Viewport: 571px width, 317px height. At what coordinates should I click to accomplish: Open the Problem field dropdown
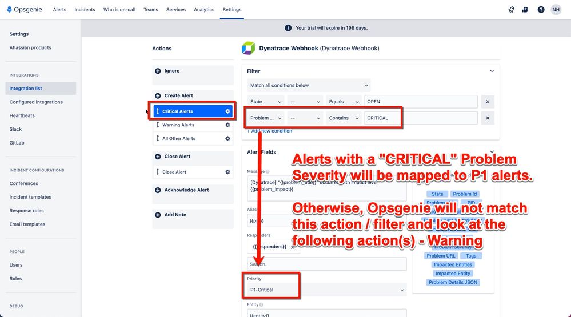(x=266, y=118)
